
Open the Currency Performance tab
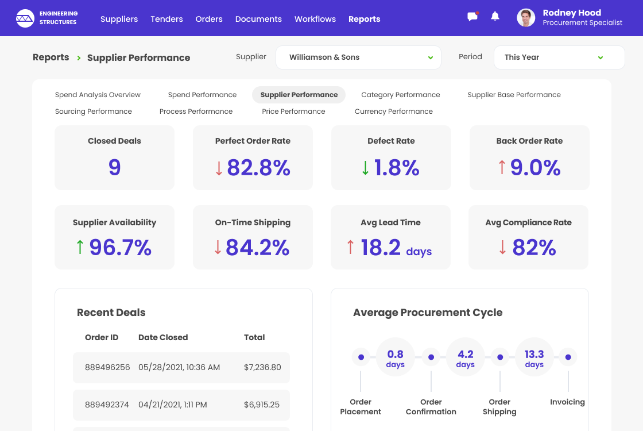click(393, 111)
